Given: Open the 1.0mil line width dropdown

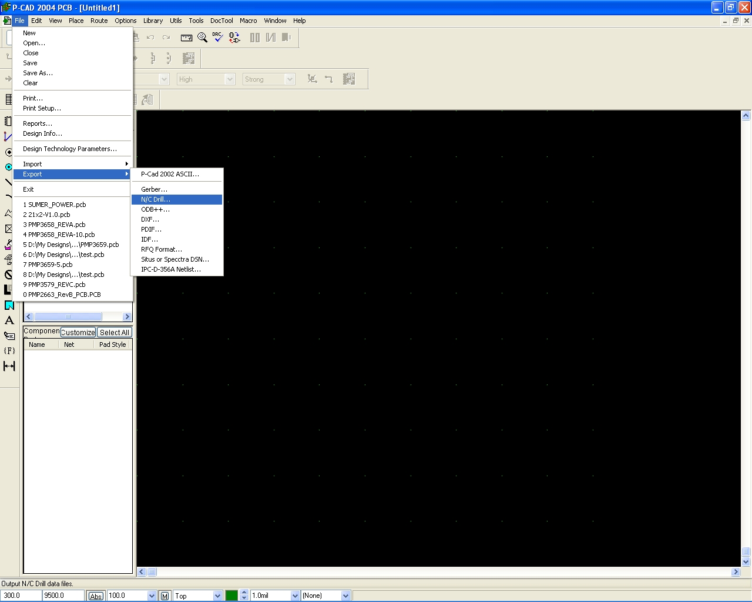Looking at the screenshot, I should point(295,596).
